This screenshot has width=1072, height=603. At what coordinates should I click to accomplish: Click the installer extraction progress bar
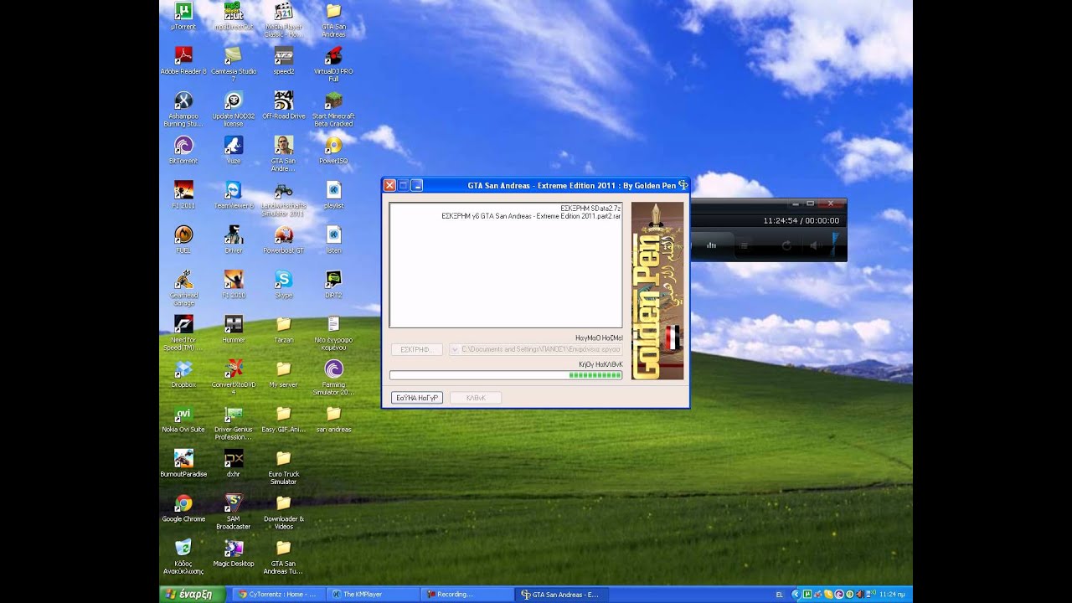point(506,375)
